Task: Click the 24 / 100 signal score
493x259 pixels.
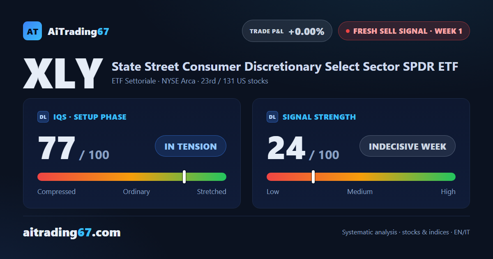Action: click(303, 148)
